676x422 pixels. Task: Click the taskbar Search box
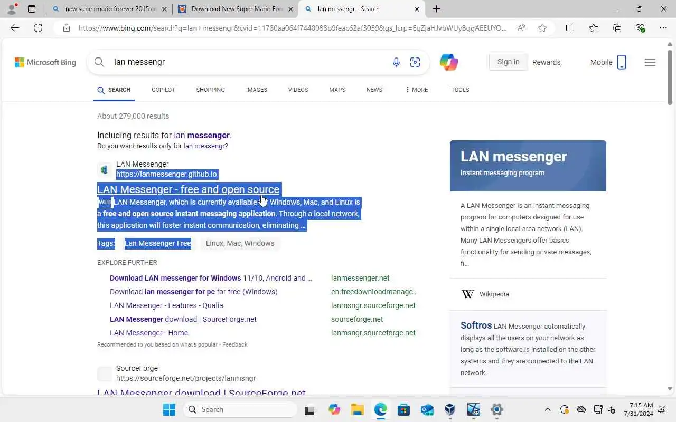click(x=241, y=409)
